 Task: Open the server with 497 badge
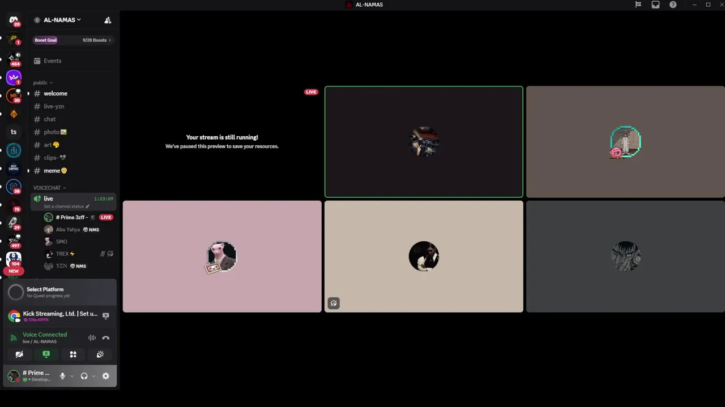click(x=14, y=241)
